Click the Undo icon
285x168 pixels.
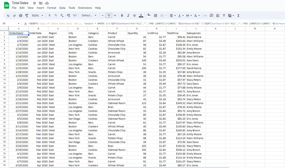point(8,16)
